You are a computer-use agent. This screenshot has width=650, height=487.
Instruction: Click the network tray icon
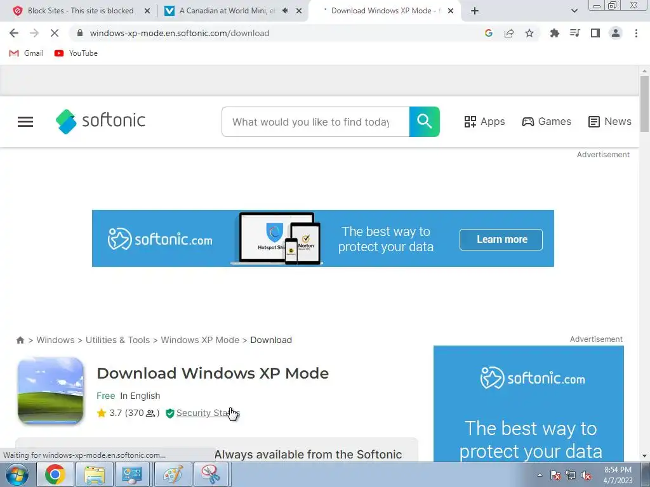click(571, 475)
